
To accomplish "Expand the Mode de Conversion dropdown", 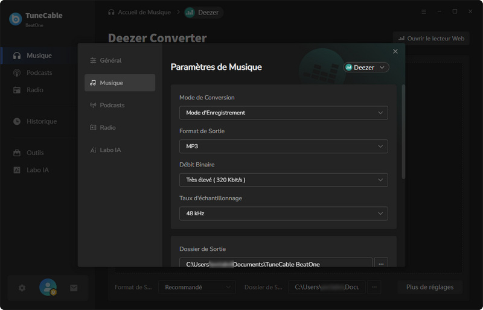I will click(x=283, y=113).
